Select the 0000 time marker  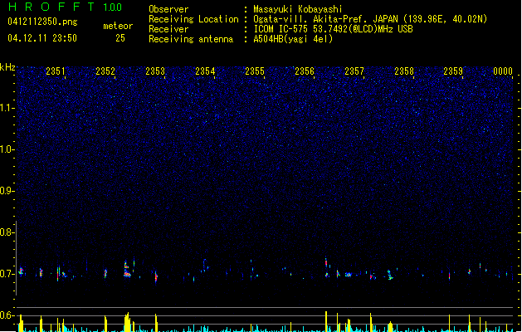point(503,71)
